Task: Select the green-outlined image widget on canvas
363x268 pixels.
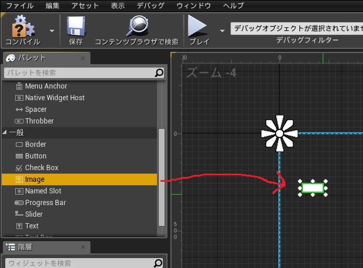Action: [313, 188]
